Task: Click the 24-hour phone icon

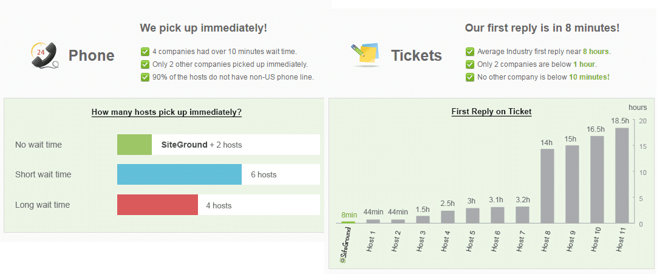Action: 44,55
